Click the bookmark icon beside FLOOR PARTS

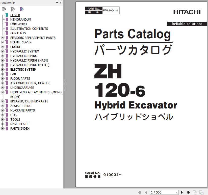point(7,79)
